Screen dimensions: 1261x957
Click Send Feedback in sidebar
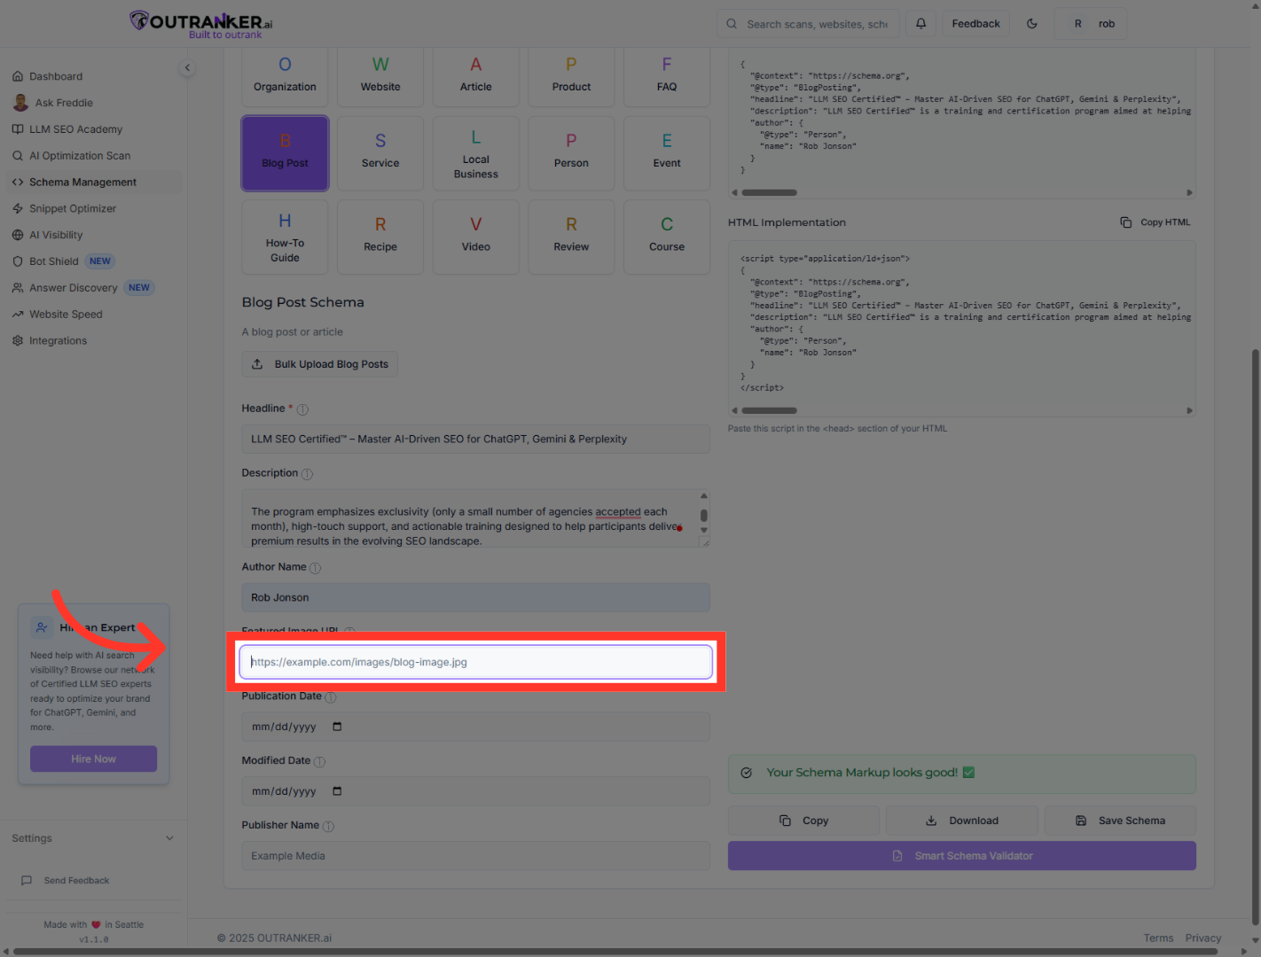point(66,881)
